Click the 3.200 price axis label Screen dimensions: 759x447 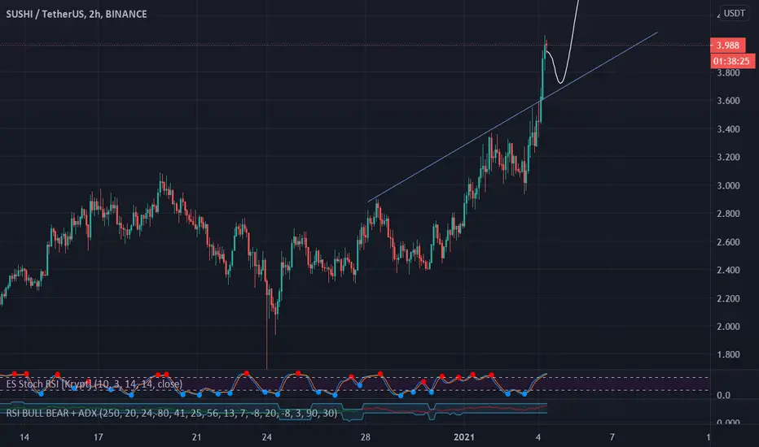pyautogui.click(x=728, y=157)
